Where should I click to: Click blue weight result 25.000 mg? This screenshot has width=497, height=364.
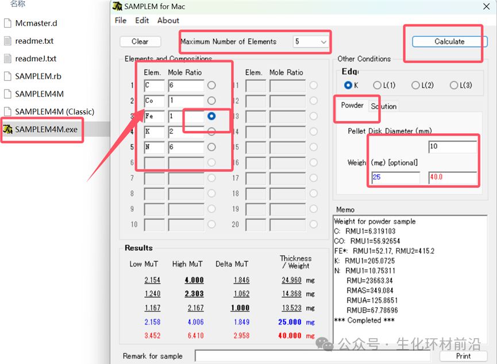[296, 322]
